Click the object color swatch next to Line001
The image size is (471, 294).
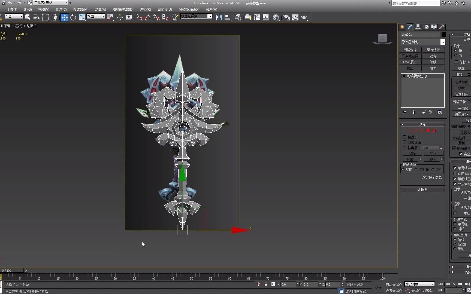[444, 35]
